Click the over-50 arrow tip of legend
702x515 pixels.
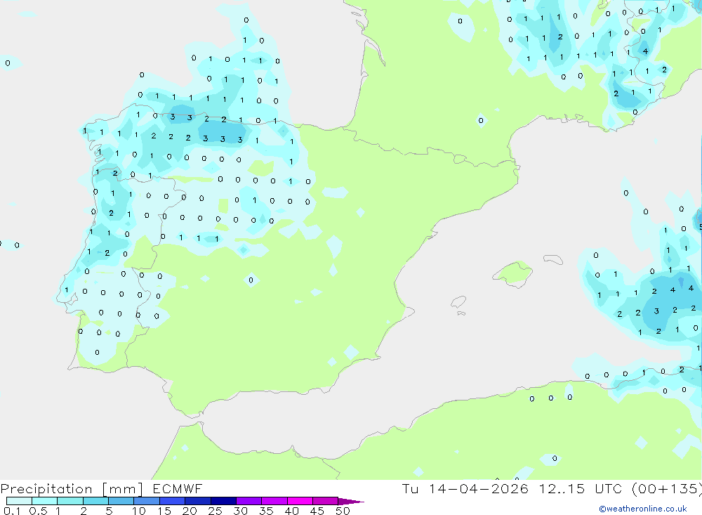pos(351,502)
